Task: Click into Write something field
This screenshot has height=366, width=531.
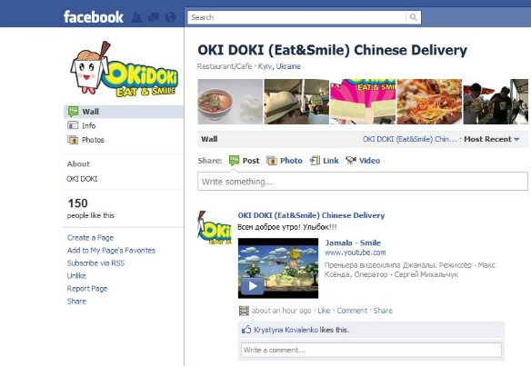Action: 363,182
